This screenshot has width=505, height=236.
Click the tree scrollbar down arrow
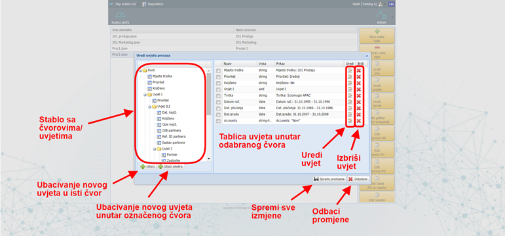click(209, 159)
